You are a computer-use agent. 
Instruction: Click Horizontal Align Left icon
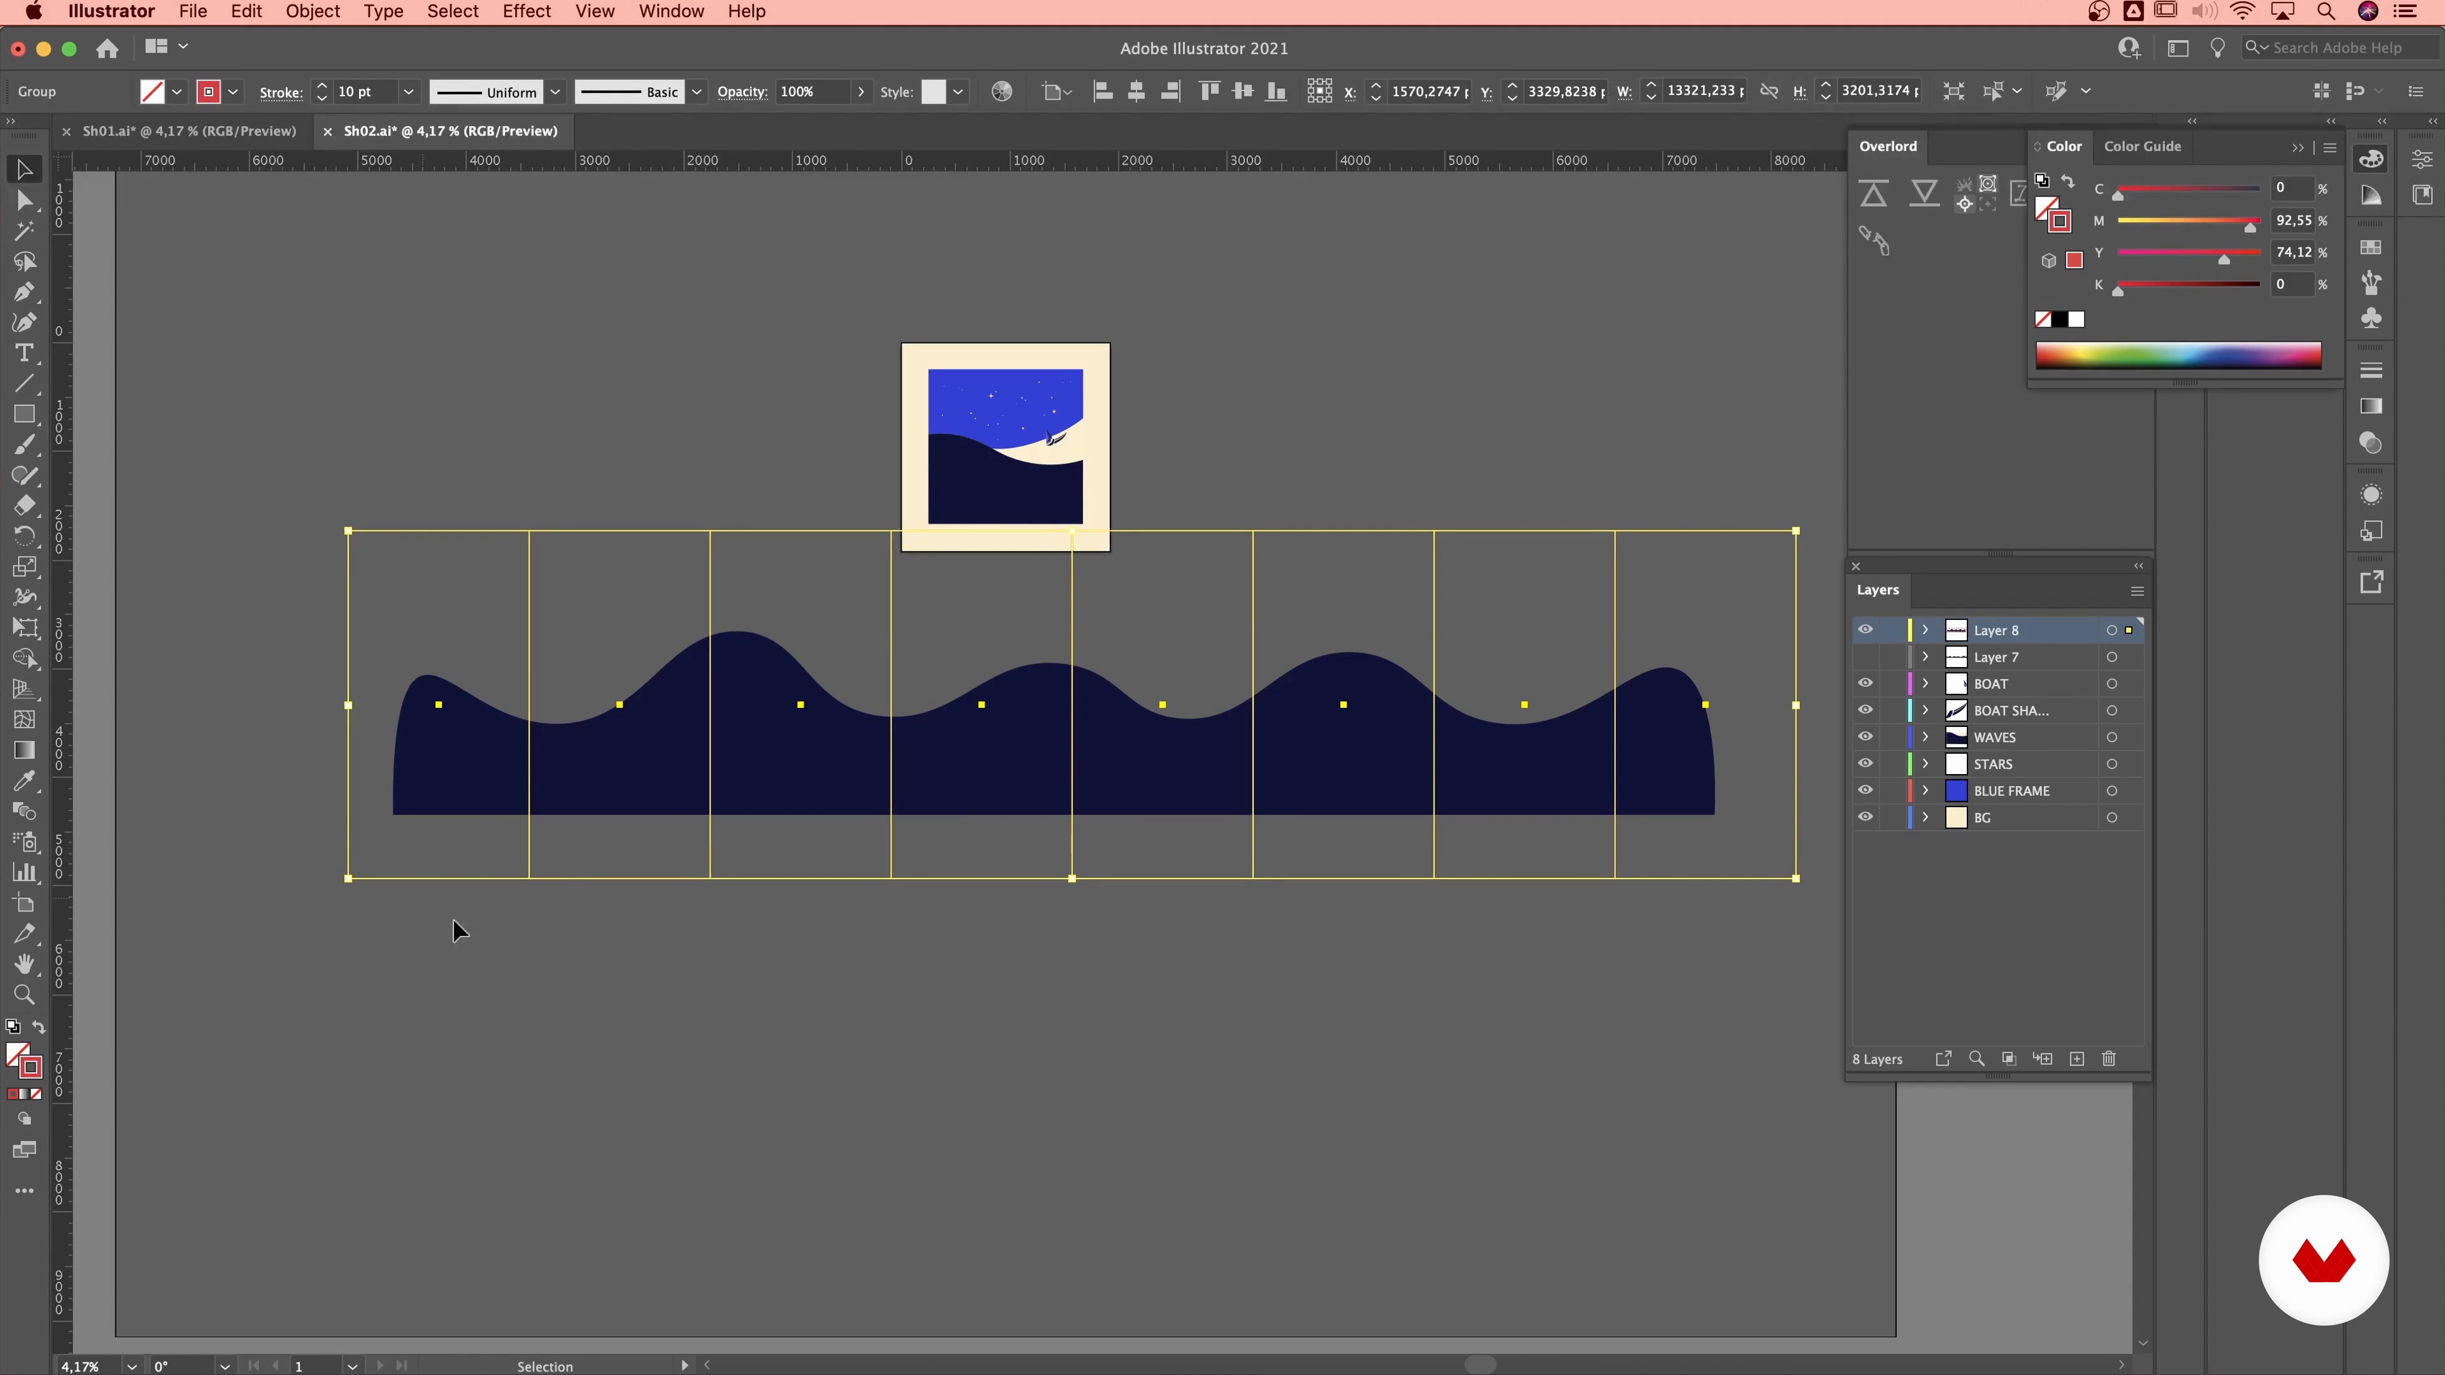1103,91
